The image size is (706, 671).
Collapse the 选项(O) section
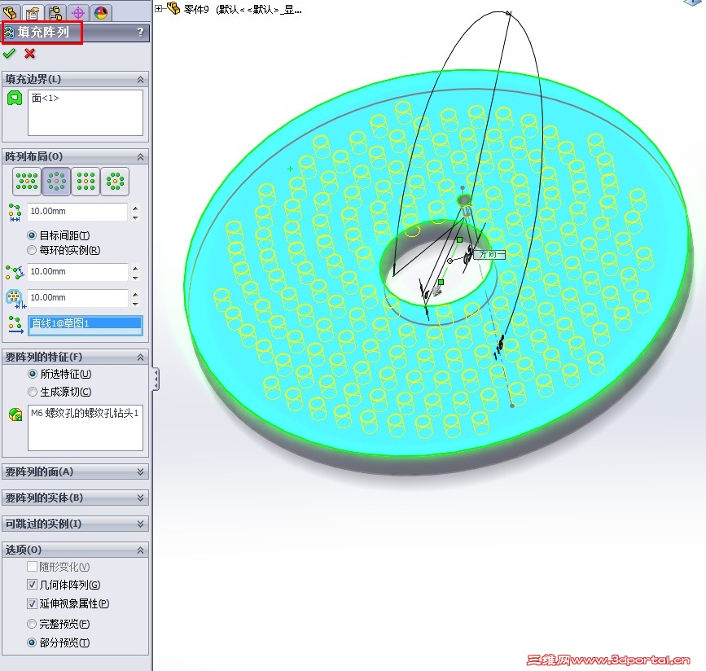(x=141, y=550)
